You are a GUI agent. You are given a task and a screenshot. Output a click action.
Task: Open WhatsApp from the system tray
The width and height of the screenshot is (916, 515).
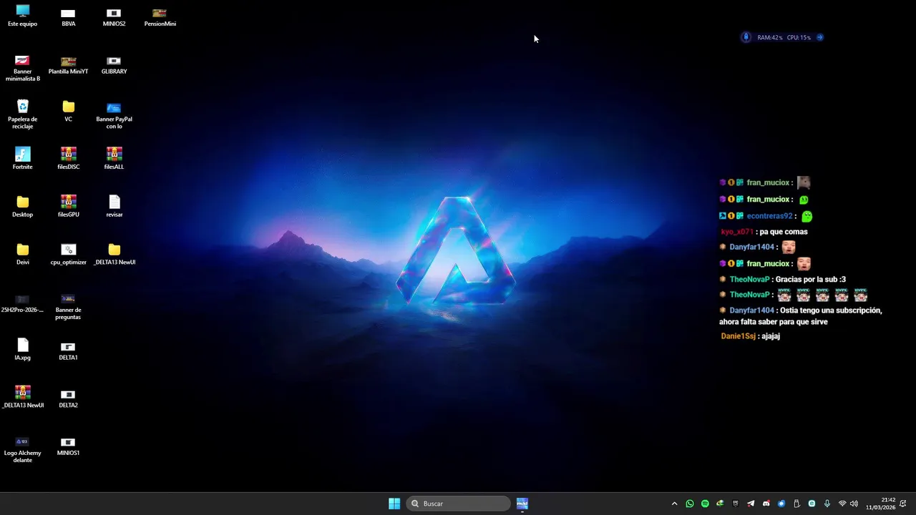(x=690, y=504)
